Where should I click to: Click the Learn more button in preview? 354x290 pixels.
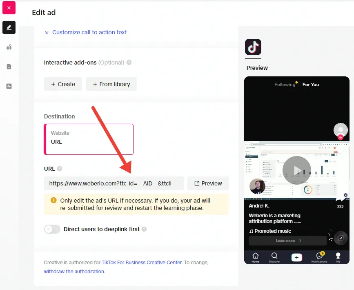coord(287,241)
